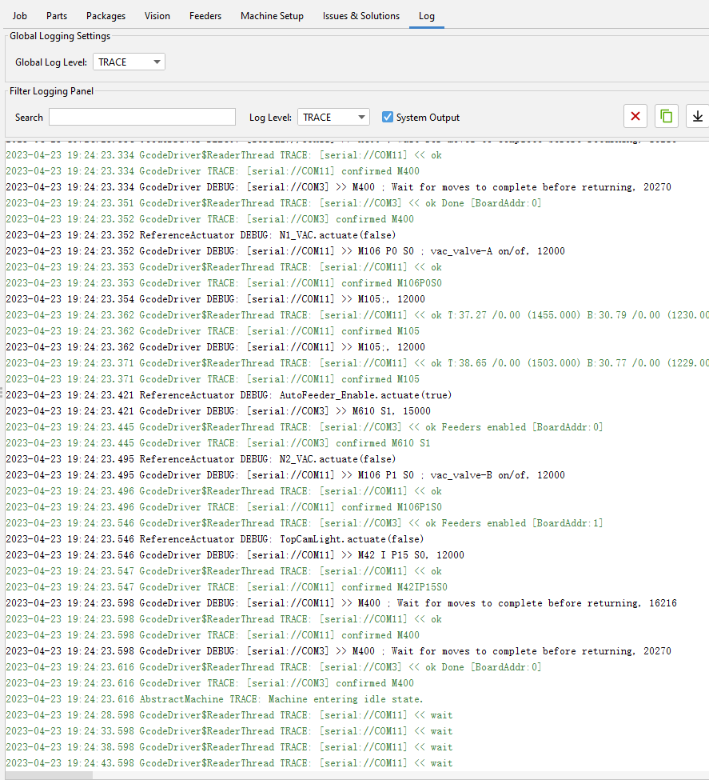Copy log to clipboard with green icon
This screenshot has height=780, width=709.
point(666,117)
